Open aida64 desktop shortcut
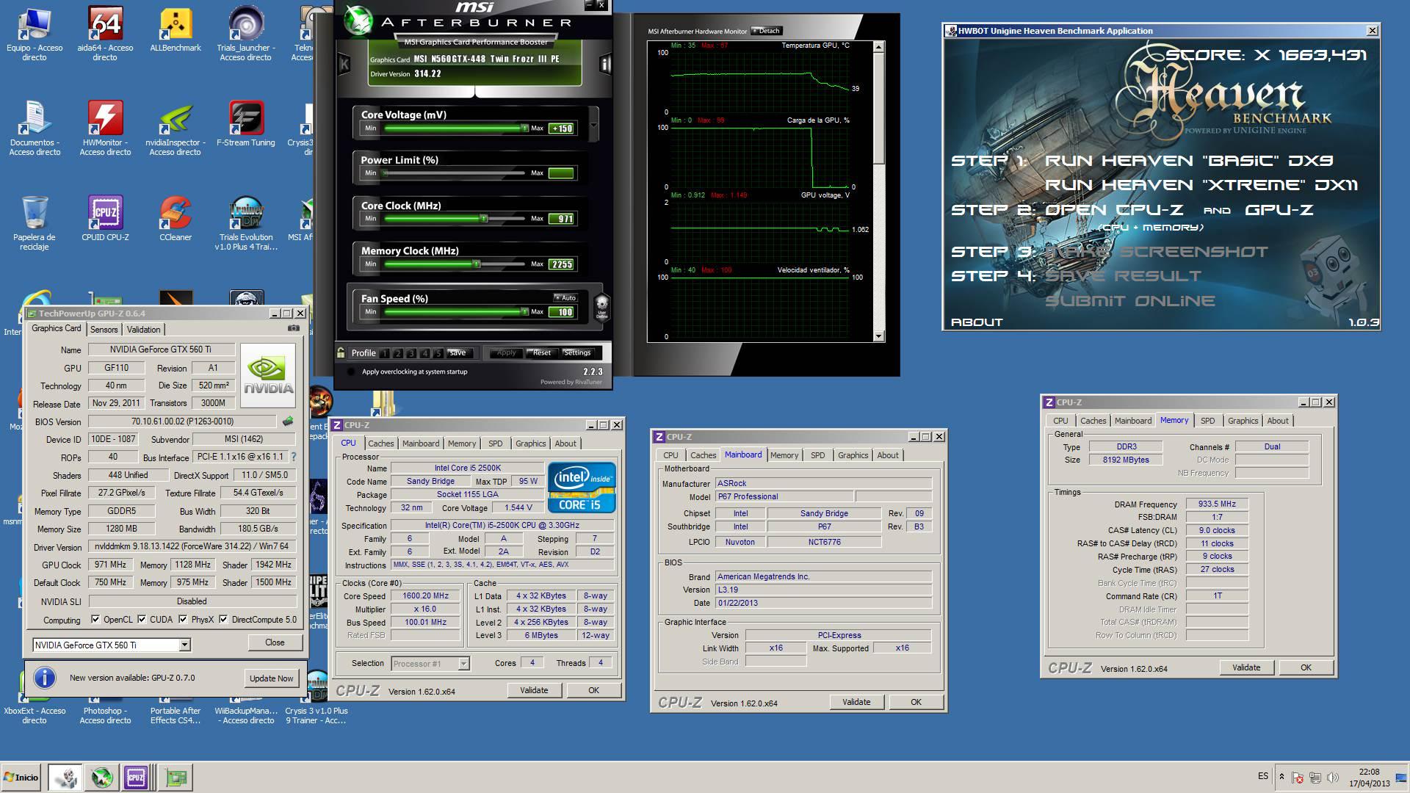1410x793 pixels. point(105,34)
